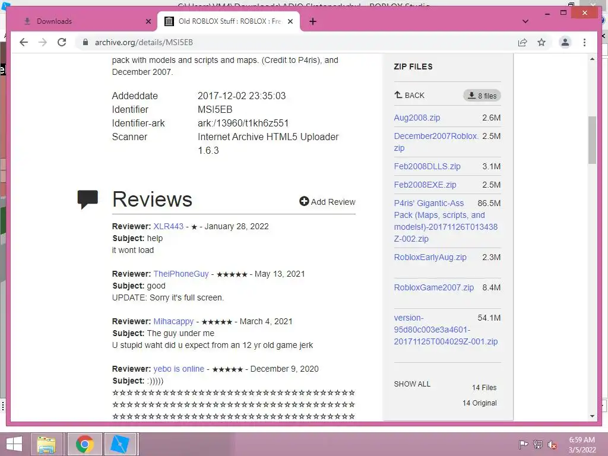Click page scrollbar down arrow
The width and height of the screenshot is (608, 456).
(x=592, y=416)
